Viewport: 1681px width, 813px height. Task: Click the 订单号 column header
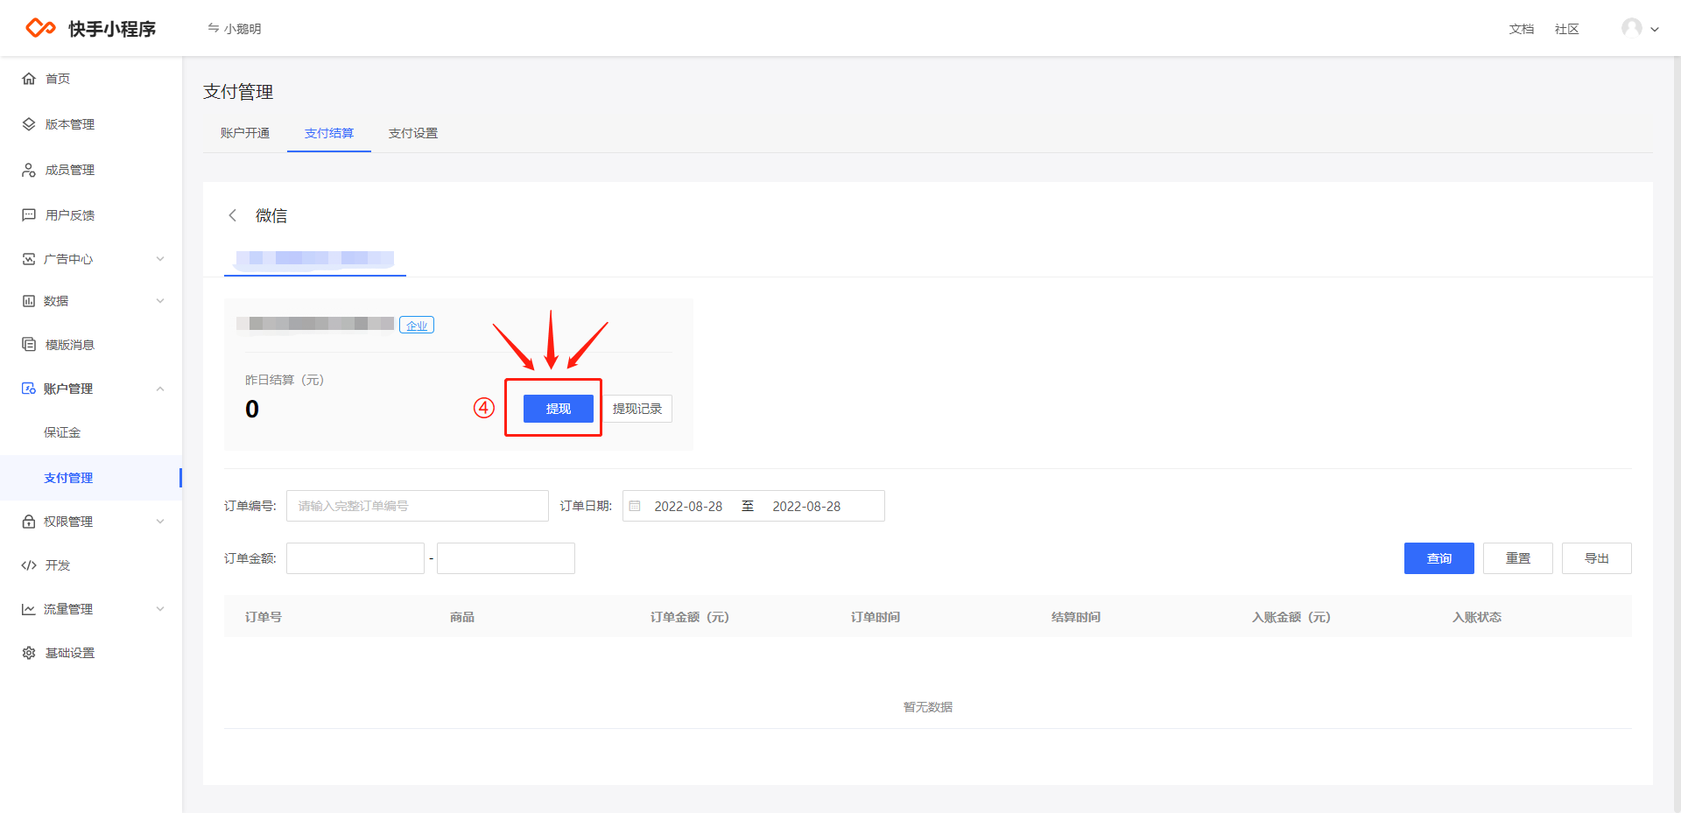click(264, 617)
